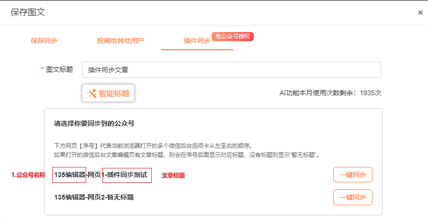Screen dimensions: 428x222
Task: Click the boxed 插件同步测试 article title
Action: point(127,175)
